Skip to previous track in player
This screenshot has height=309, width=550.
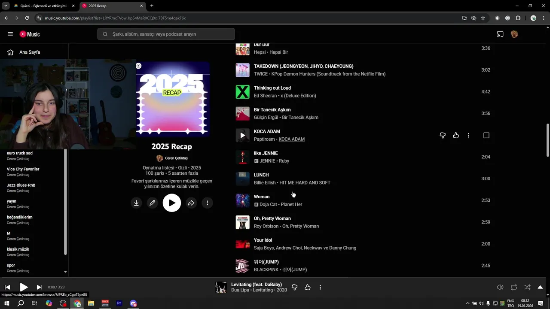point(7,287)
